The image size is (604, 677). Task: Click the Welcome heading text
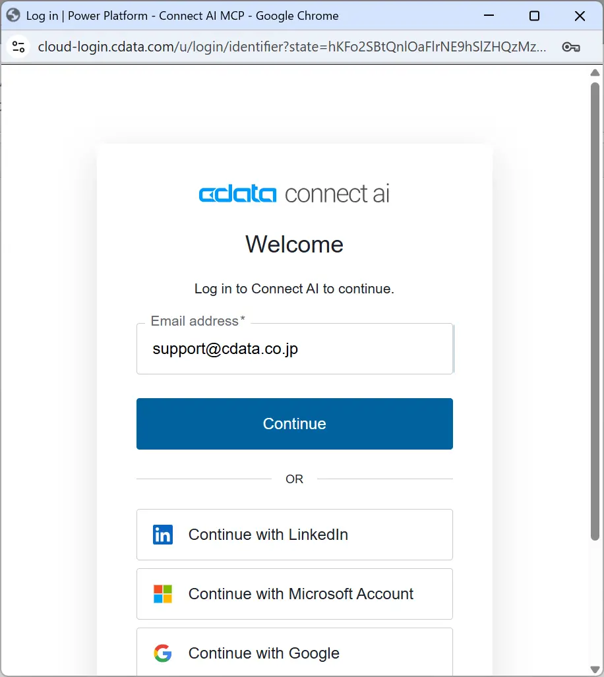pos(294,245)
